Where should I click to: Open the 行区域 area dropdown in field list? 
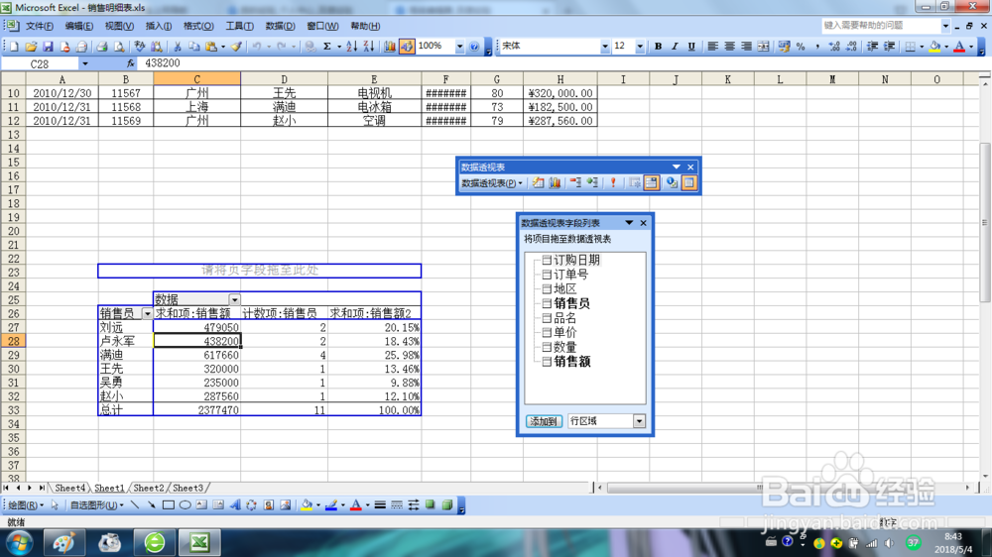[639, 421]
